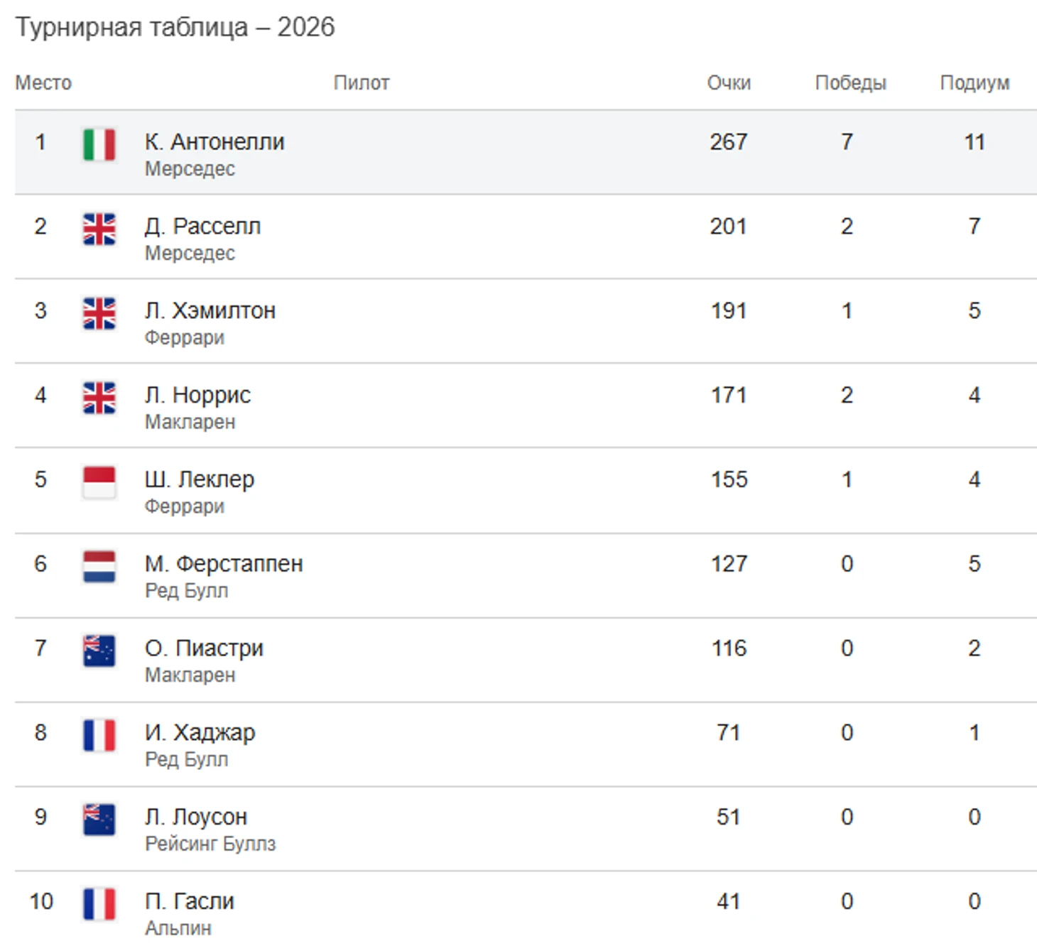The height and width of the screenshot is (946, 1037).
Task: Click the Пилот column header
Action: tap(362, 83)
